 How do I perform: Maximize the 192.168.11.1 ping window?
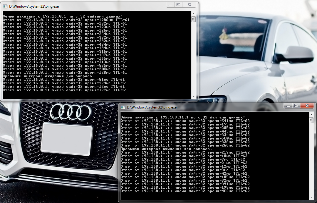click(x=296, y=106)
